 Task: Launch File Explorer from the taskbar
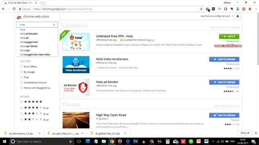tap(104, 141)
